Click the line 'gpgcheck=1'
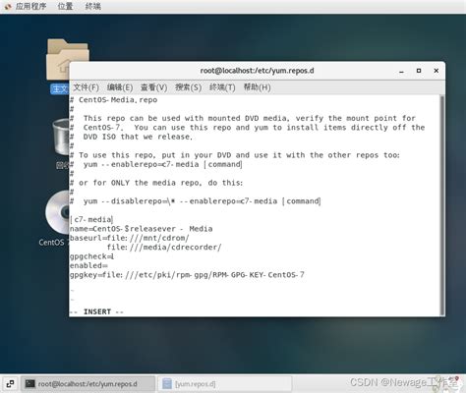 tap(91, 256)
